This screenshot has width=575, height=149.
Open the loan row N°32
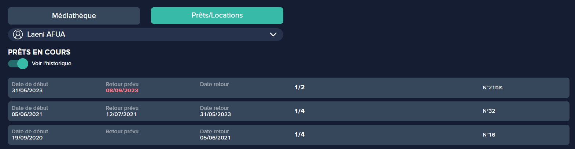click(x=289, y=111)
